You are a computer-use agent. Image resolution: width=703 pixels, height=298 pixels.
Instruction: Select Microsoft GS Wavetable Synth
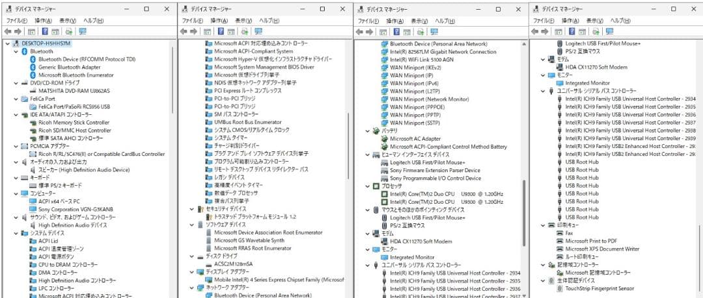[x=249, y=240]
